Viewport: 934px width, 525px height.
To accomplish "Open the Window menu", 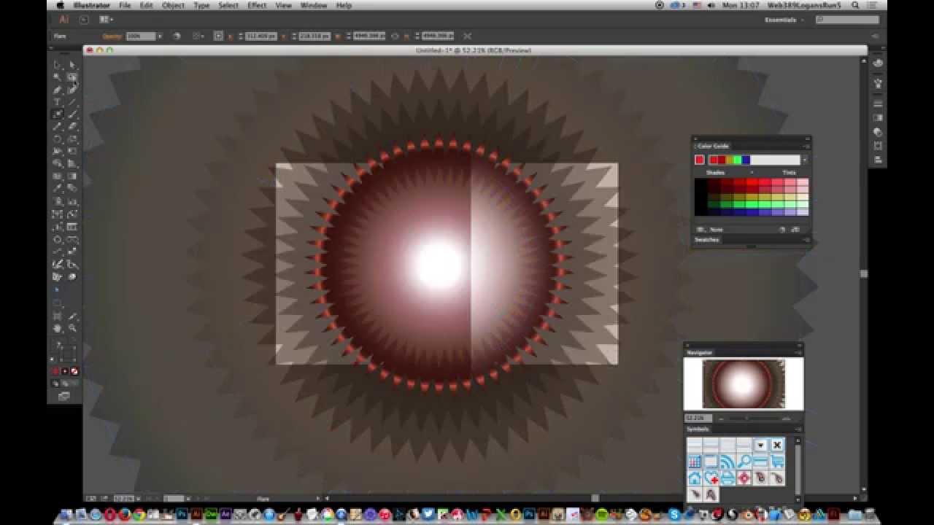I will click(314, 5).
